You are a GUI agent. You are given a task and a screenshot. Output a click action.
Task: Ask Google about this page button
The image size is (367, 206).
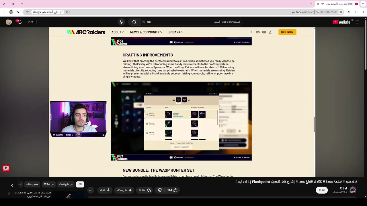tap(47, 12)
